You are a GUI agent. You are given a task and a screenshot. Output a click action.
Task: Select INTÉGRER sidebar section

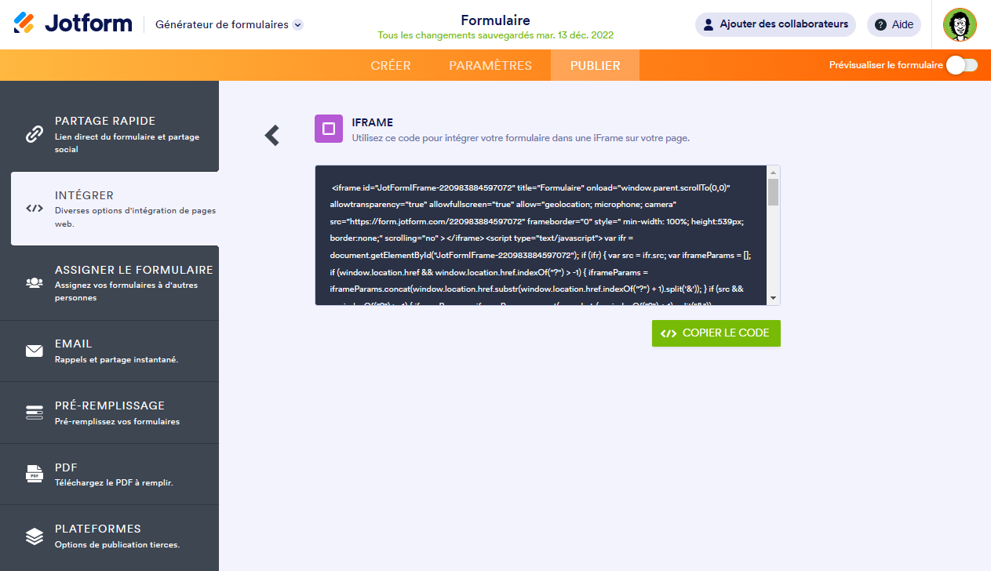(x=115, y=209)
